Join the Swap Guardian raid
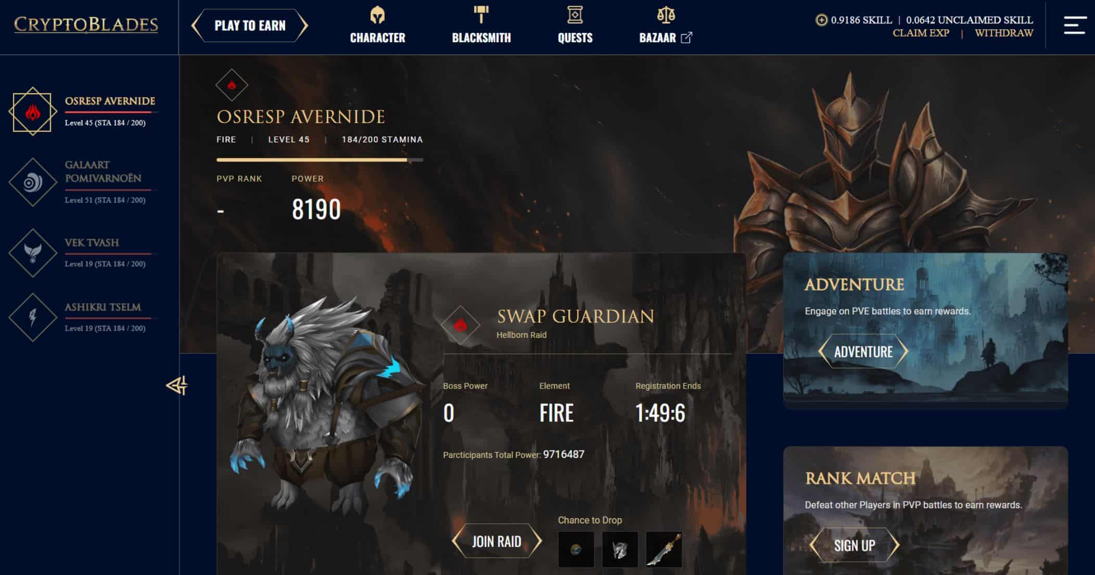The width and height of the screenshot is (1095, 575). pos(496,541)
